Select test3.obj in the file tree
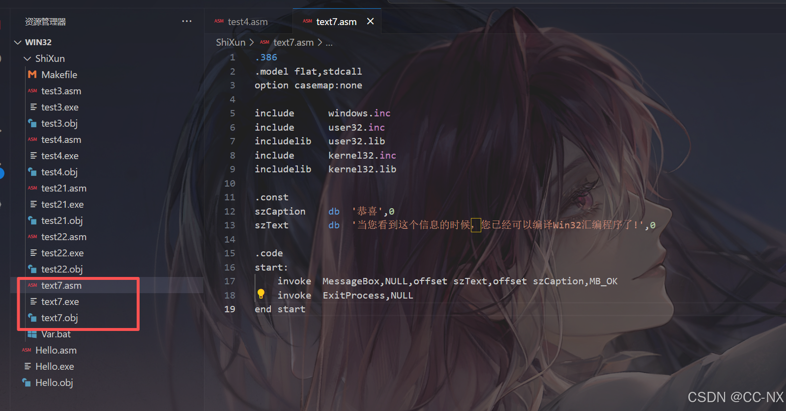This screenshot has width=786, height=411. pos(59,123)
